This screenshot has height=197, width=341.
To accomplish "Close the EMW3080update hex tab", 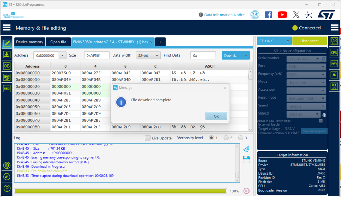I will 151,42.
